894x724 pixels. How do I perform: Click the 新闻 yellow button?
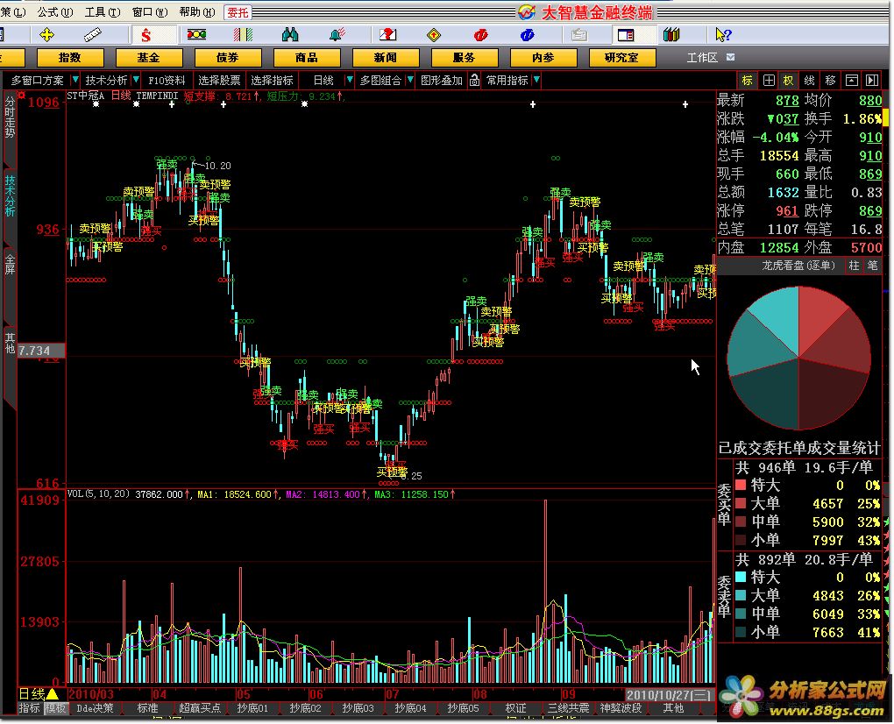pyautogui.click(x=386, y=58)
